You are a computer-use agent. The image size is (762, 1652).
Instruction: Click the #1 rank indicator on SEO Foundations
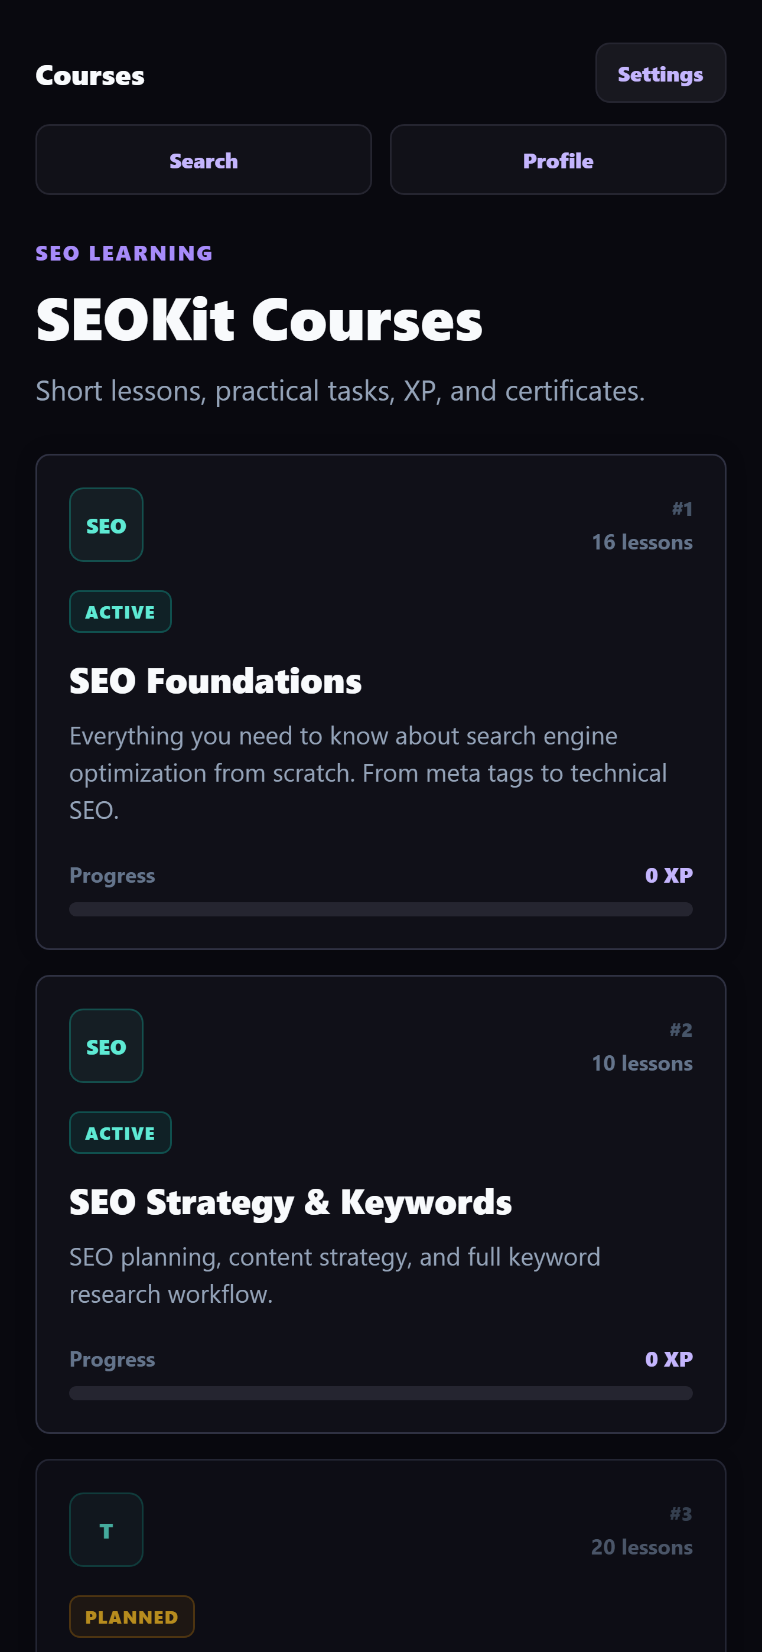pyautogui.click(x=682, y=509)
